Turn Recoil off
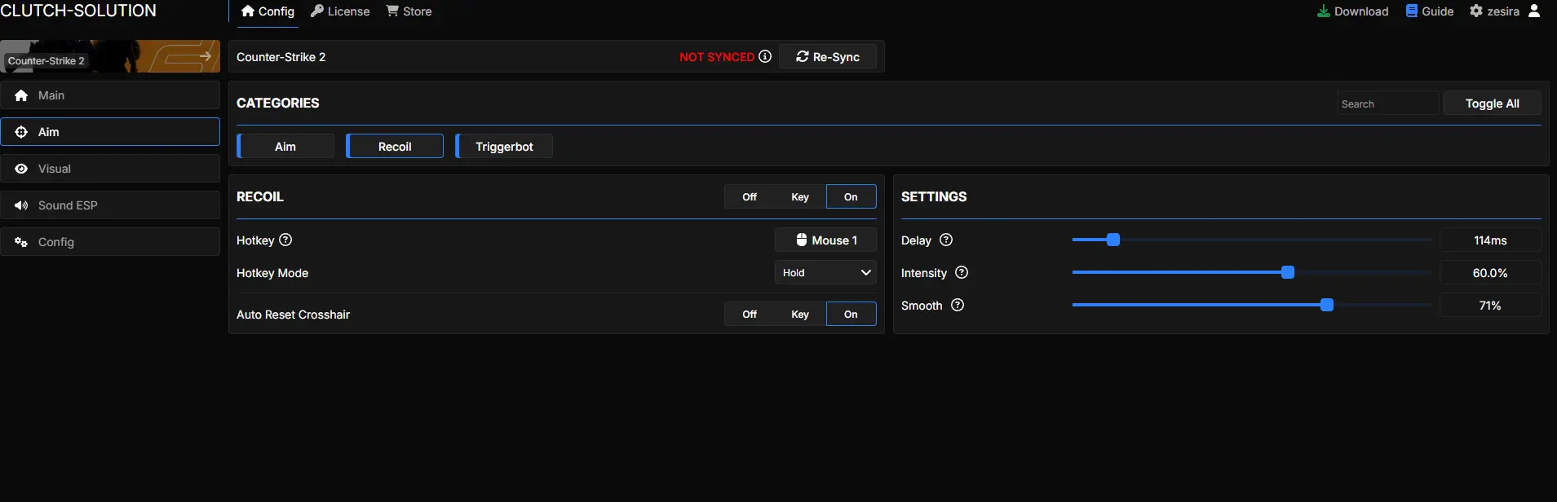Image resolution: width=1557 pixels, height=502 pixels. coord(750,196)
